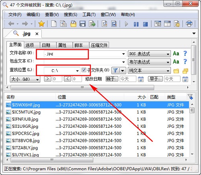Sort results by 大小 column
Image resolution: width=201 pixels, height=175 pixels.
click(136, 97)
